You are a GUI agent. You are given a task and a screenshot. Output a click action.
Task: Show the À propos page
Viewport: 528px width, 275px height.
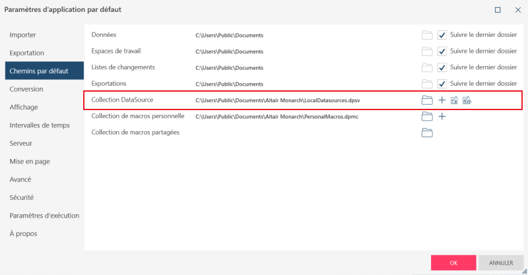click(23, 233)
